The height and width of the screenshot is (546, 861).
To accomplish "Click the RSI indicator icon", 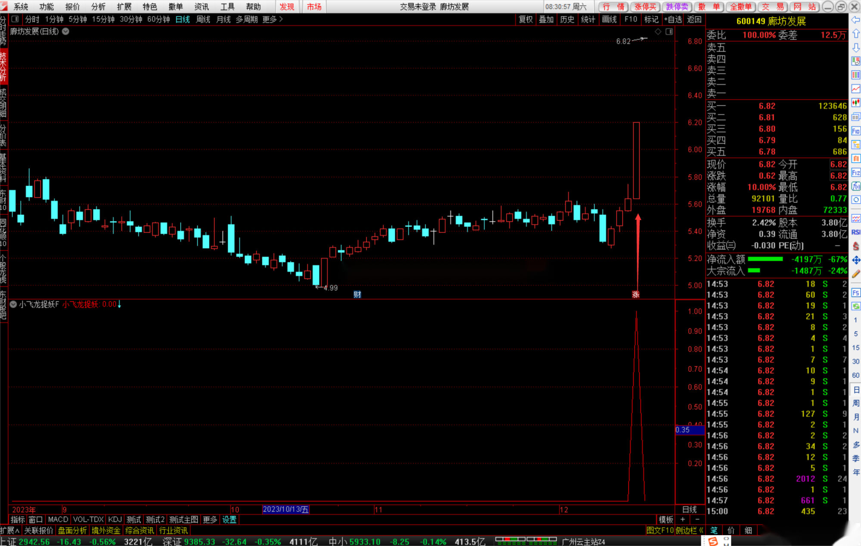I will tap(855, 233).
